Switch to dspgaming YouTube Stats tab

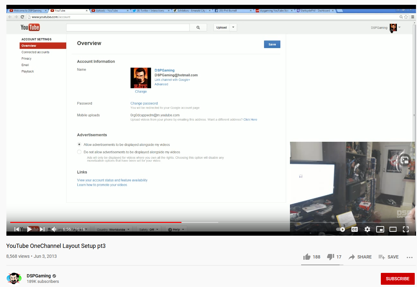[275, 11]
